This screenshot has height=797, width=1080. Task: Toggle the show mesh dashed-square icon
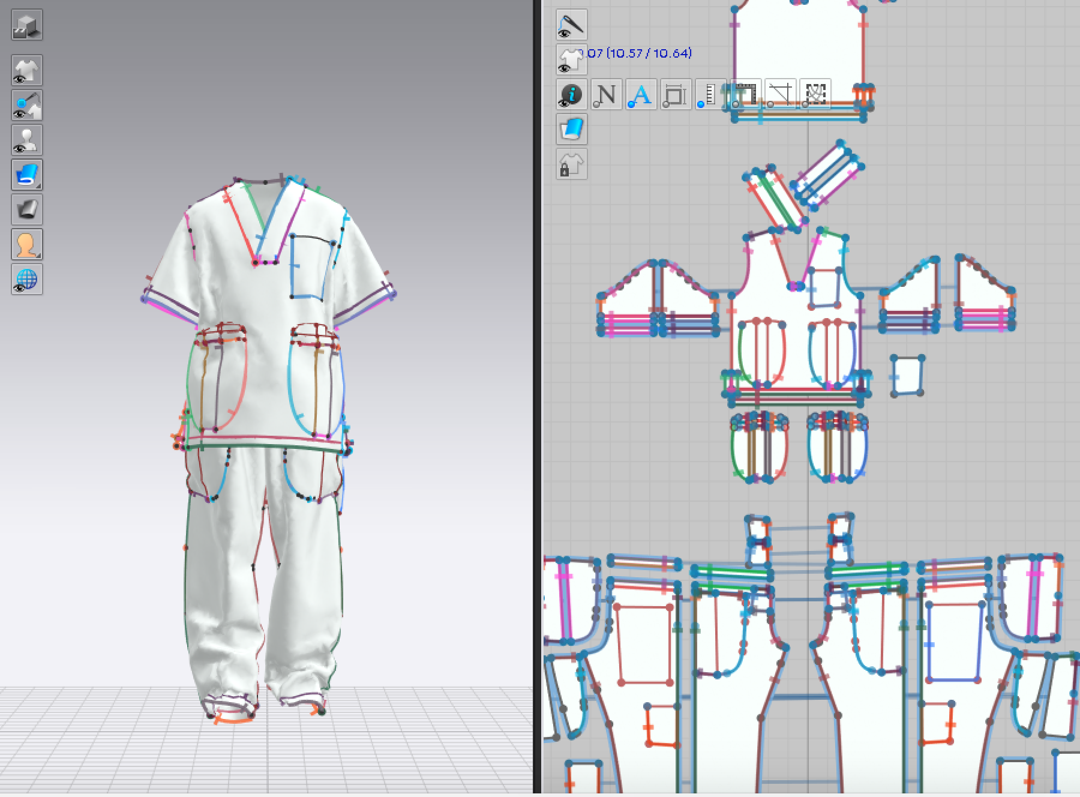click(x=815, y=94)
